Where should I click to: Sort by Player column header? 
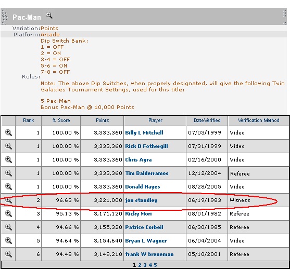155,120
